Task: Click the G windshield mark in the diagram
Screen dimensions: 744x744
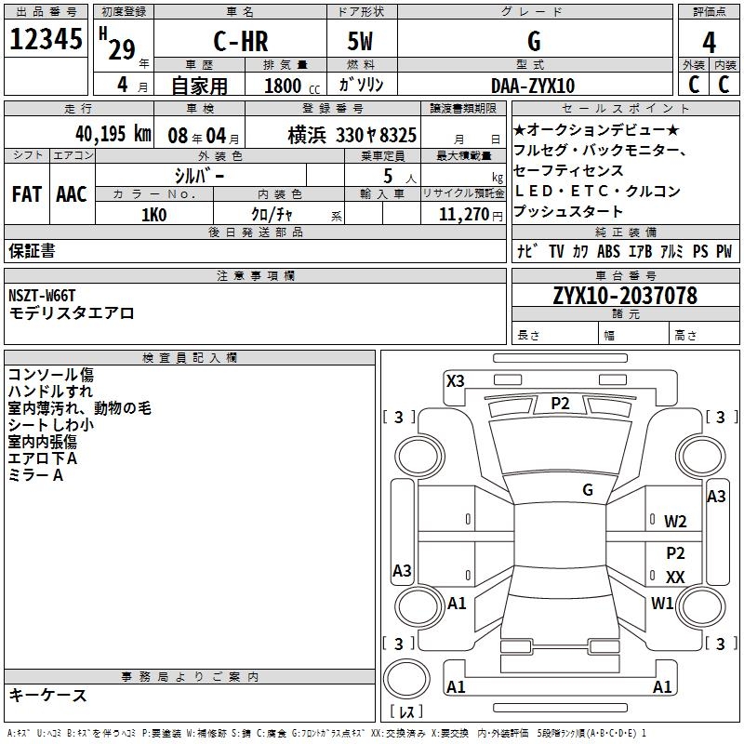Action: coord(587,489)
